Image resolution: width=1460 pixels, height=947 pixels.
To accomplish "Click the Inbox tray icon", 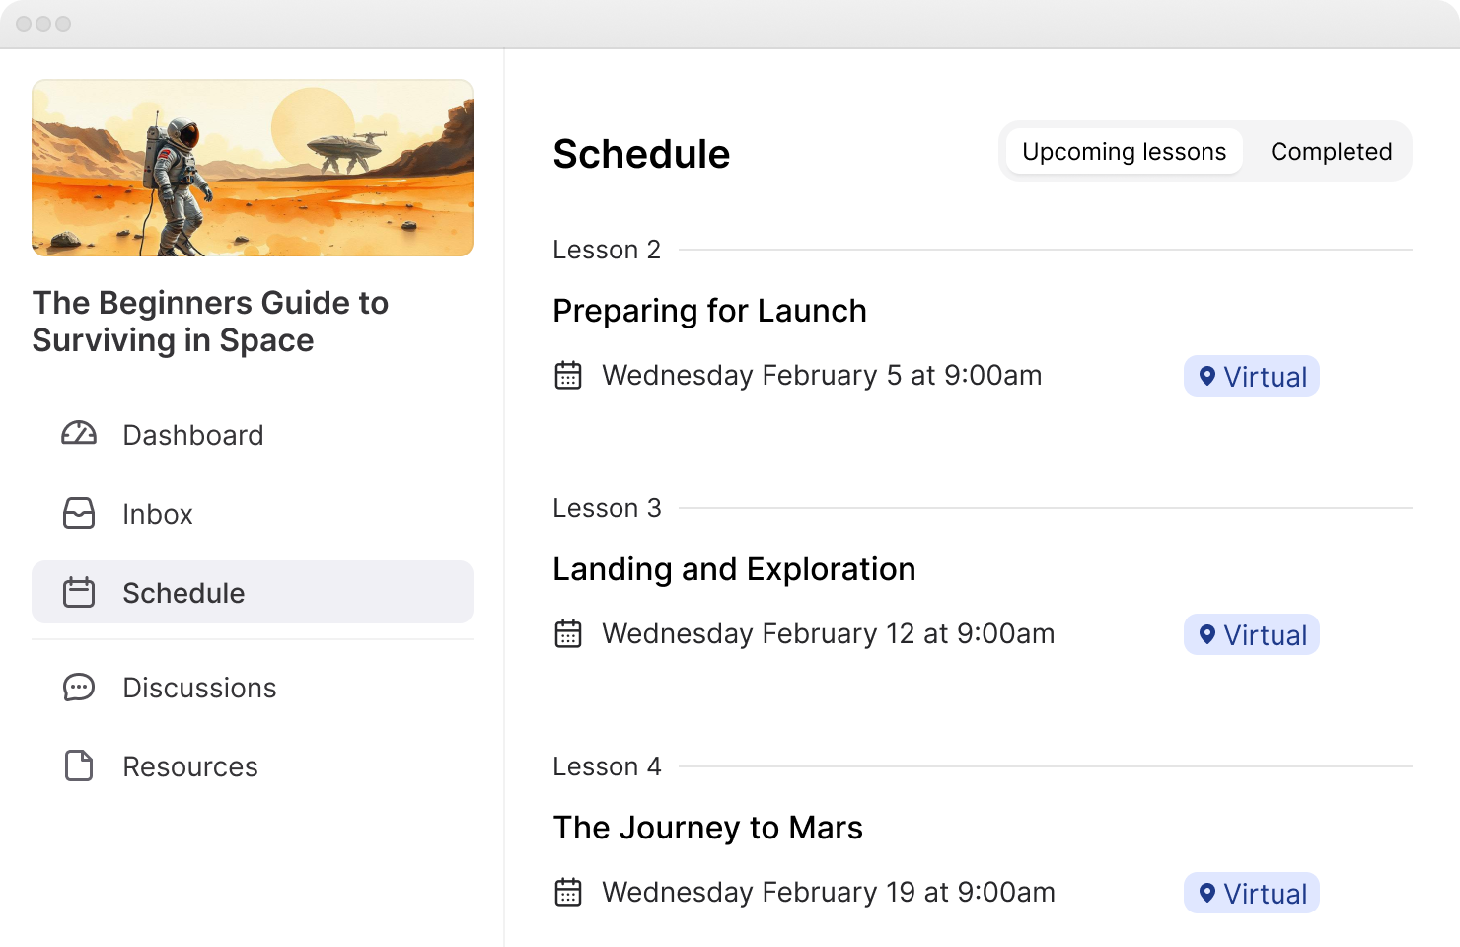I will (79, 513).
